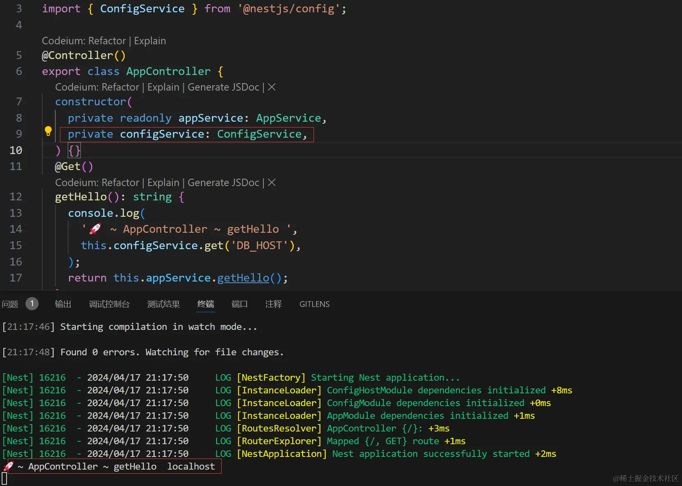Dismiss the Codeium code lens above constructor

tap(272, 87)
